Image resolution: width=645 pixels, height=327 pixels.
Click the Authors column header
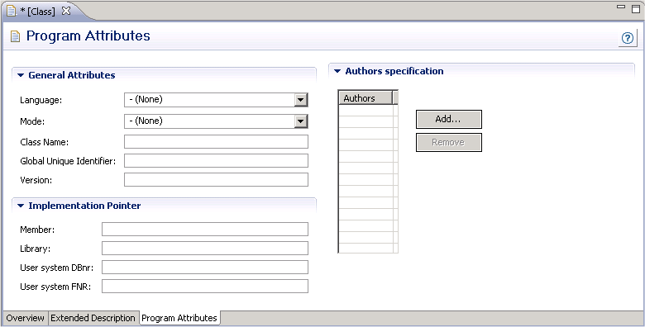[x=365, y=98]
